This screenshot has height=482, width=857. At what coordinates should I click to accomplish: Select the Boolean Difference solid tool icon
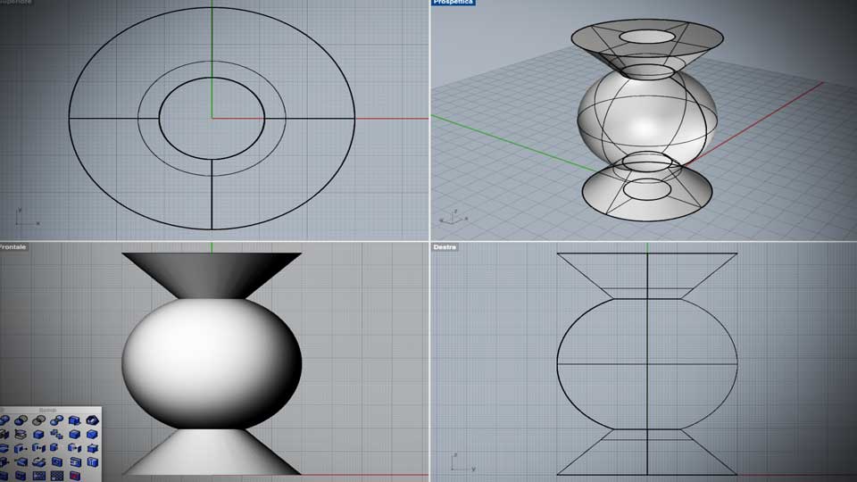click(x=21, y=420)
